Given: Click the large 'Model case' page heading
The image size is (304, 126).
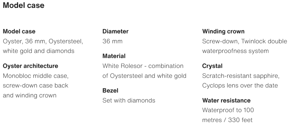Looking at the screenshot, I should pos(24,5).
